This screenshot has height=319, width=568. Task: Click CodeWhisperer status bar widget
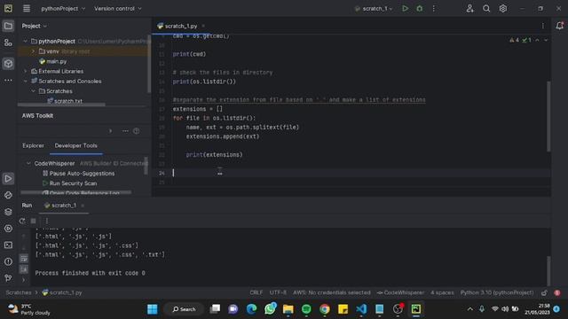[400, 292]
